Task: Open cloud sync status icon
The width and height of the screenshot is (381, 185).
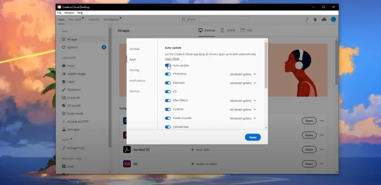Action: point(324,19)
